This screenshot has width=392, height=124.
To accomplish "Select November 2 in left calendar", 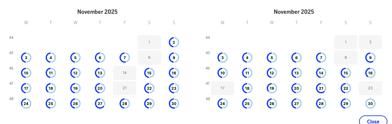I will coord(174,42).
